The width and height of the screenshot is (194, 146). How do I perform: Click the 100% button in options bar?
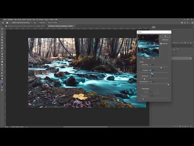[x=35, y=23]
